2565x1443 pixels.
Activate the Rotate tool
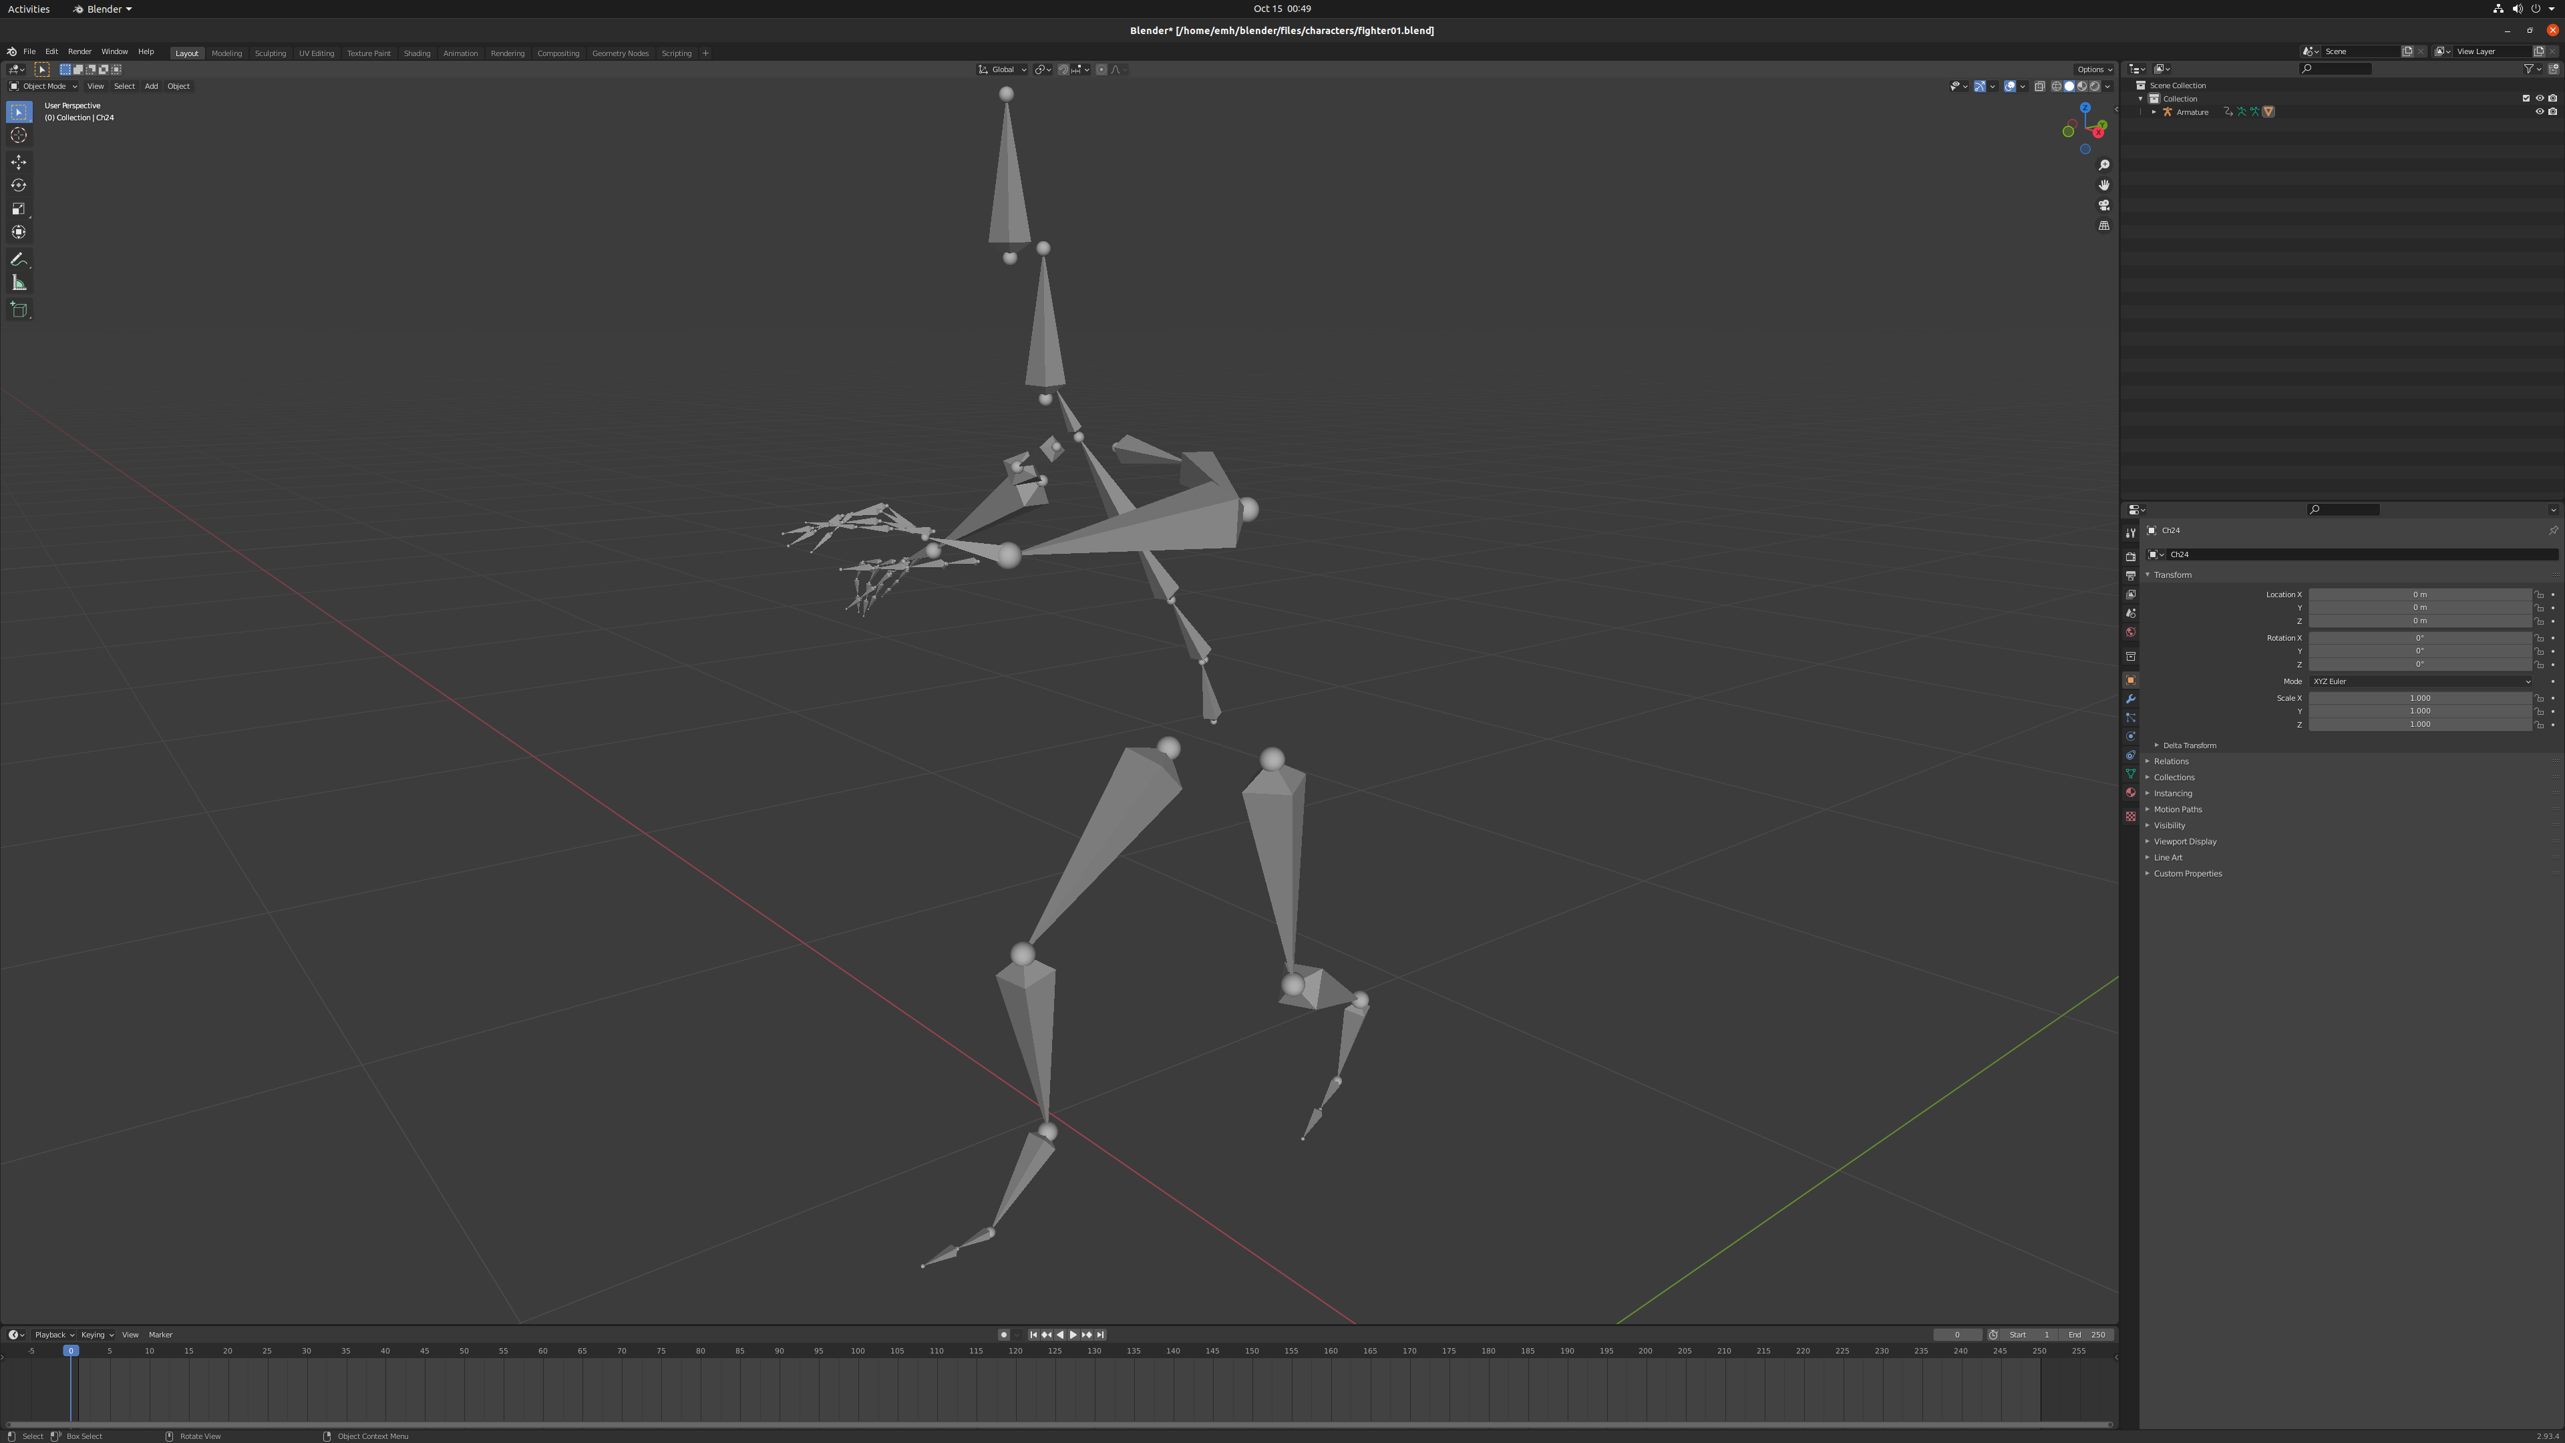(x=19, y=185)
